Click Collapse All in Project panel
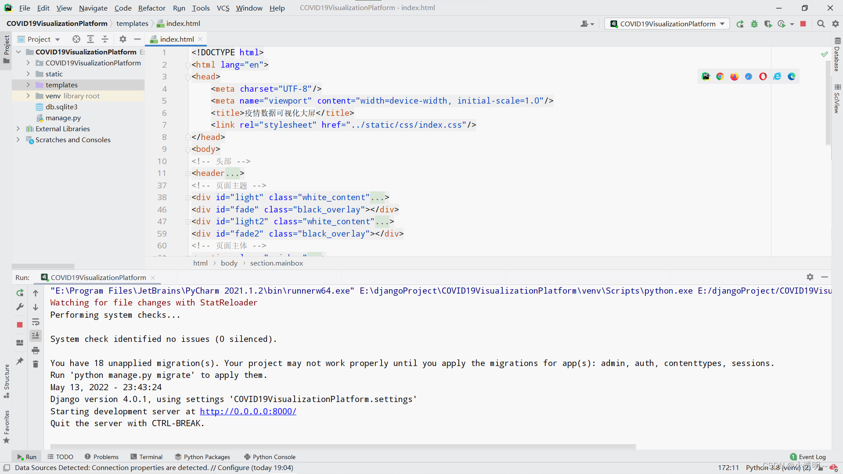The height and width of the screenshot is (474, 843). click(x=105, y=39)
